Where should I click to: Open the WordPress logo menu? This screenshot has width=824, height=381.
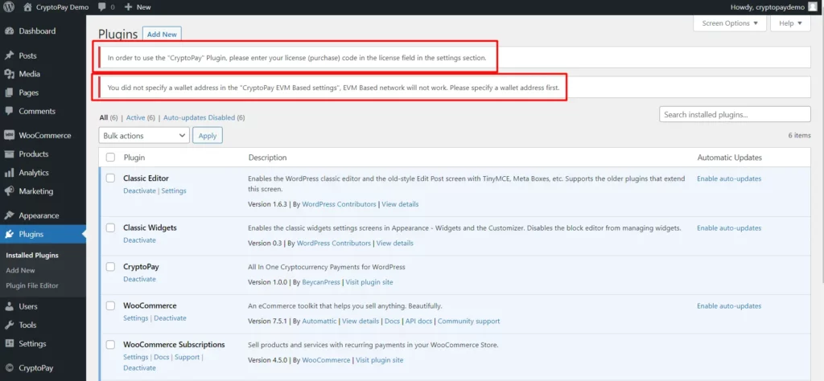10,7
